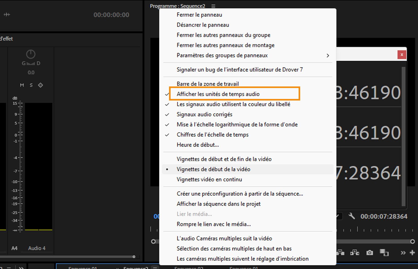This screenshot has height=269, width=418.
Task: Open Comparison View with the filmstrip icon
Action: tap(384, 253)
